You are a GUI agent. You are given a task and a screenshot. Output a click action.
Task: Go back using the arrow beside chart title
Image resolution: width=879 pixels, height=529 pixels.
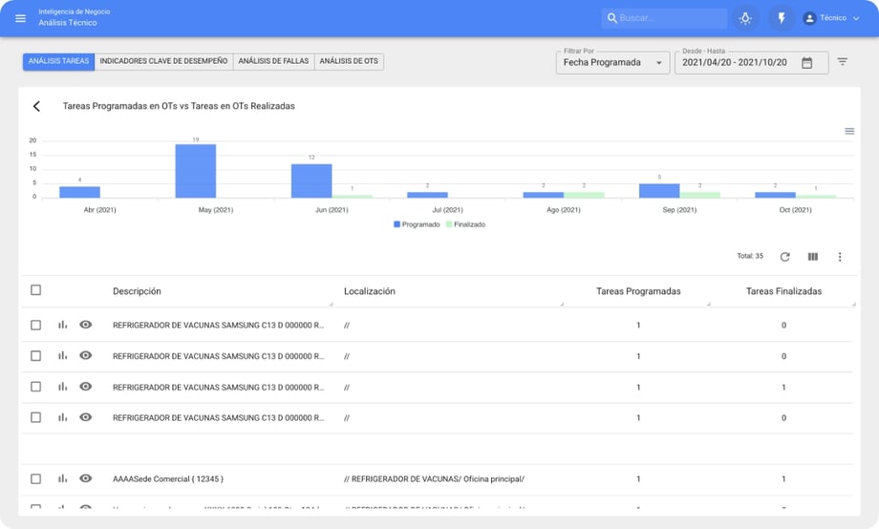point(36,106)
